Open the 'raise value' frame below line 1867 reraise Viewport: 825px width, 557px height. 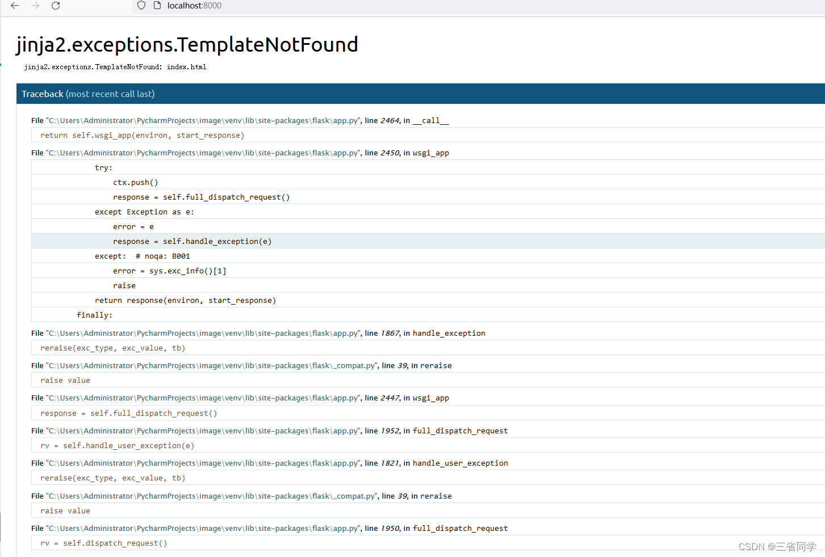click(428, 380)
